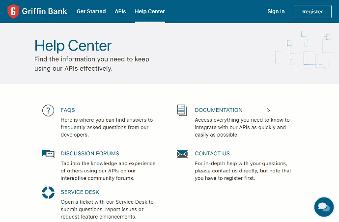Screen dimensions: 339x222
Task: Open the DOCUMENTATION heading link
Action: [218, 110]
